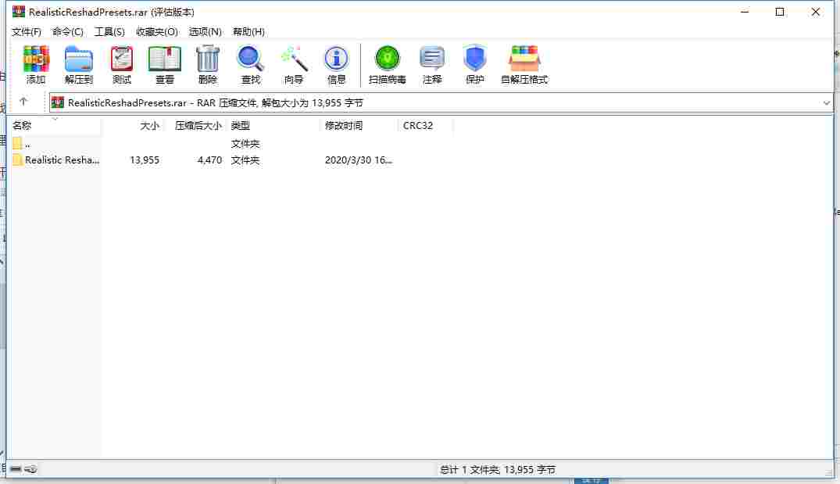Click the 2020/3/30 modified date cell

[x=359, y=160]
